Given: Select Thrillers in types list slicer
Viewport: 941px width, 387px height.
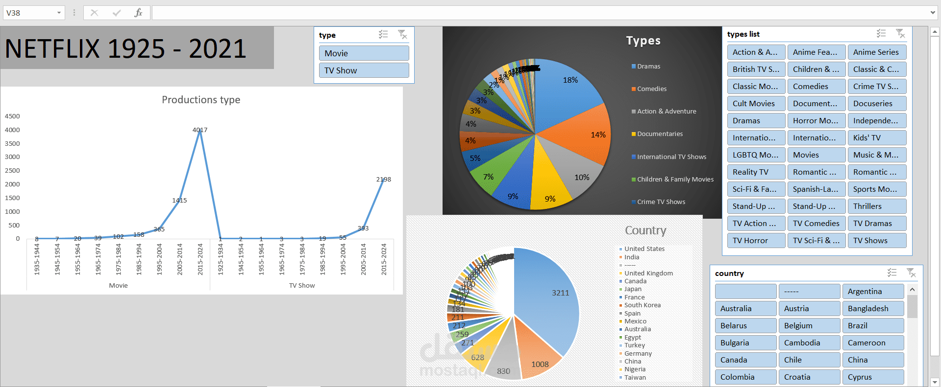Looking at the screenshot, I should point(877,206).
